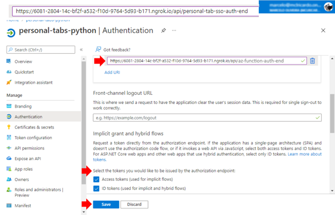Click the sidebar scrollbar down arrow

pyautogui.click(x=84, y=212)
